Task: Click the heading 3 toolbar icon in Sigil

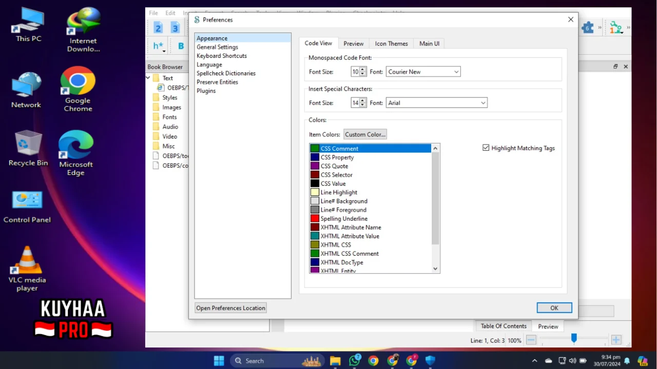Action: tap(175, 28)
